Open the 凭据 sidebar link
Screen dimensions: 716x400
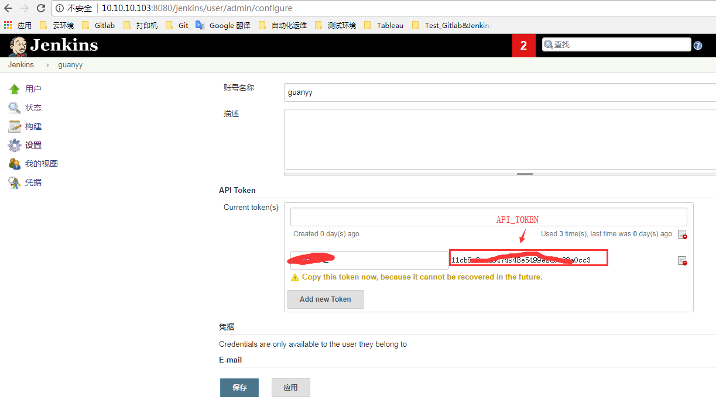pyautogui.click(x=33, y=182)
